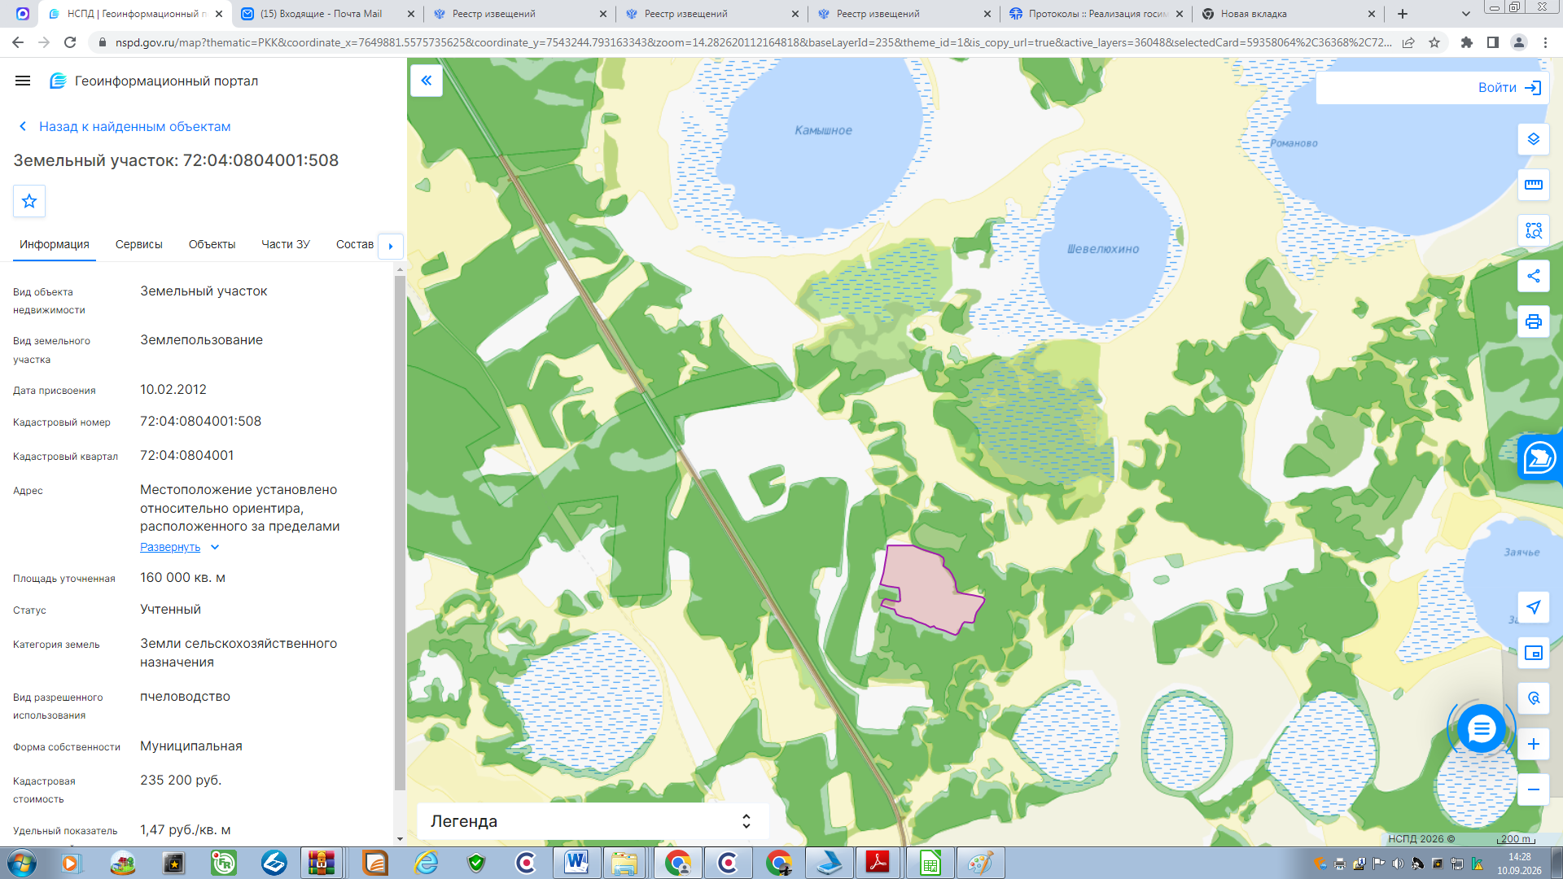Open the browser tab search dropdown
The height and width of the screenshot is (879, 1563).
click(x=1466, y=14)
